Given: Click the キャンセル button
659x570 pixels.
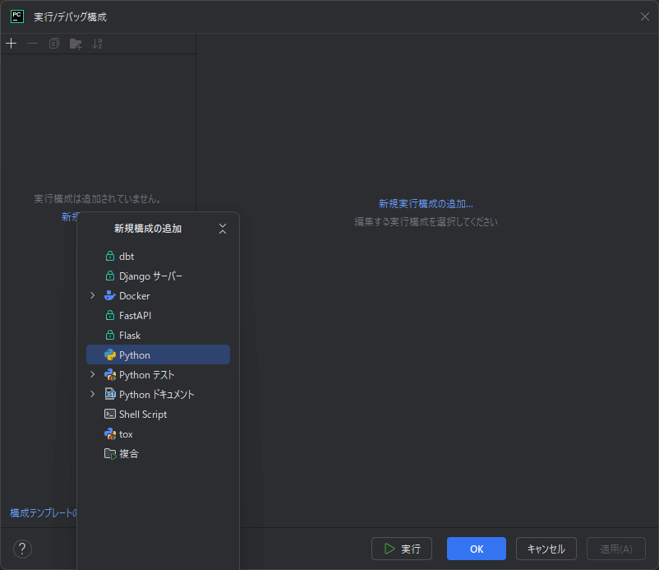Looking at the screenshot, I should pyautogui.click(x=546, y=549).
